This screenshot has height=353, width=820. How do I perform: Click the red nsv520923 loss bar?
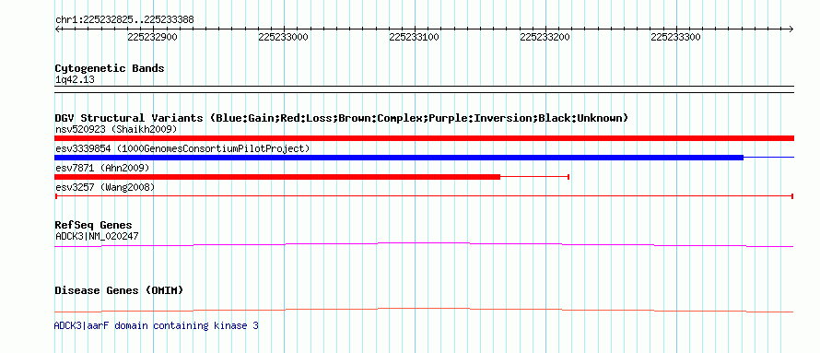(x=424, y=138)
